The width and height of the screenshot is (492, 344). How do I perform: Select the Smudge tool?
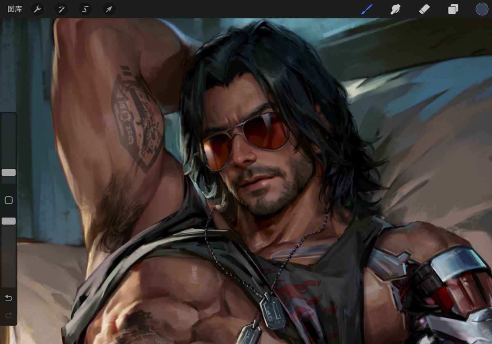coord(395,9)
